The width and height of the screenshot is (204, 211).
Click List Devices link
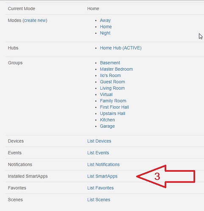(x=99, y=141)
